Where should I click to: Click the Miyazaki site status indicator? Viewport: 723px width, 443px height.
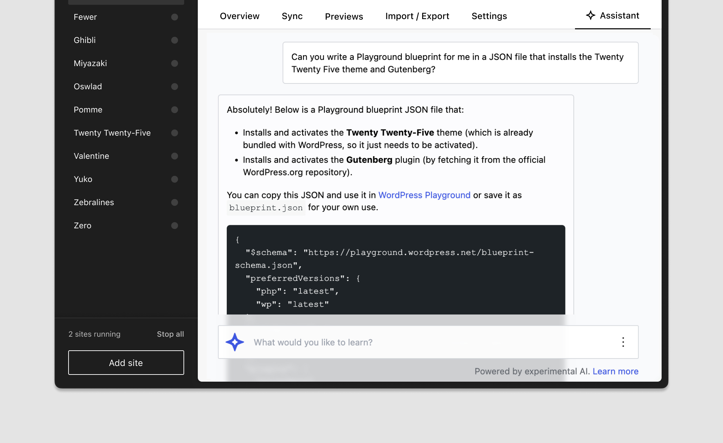175,63
